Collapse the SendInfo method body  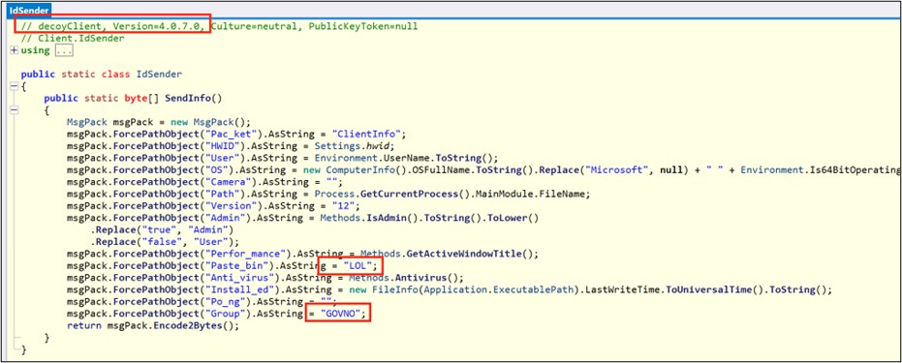tap(14, 110)
